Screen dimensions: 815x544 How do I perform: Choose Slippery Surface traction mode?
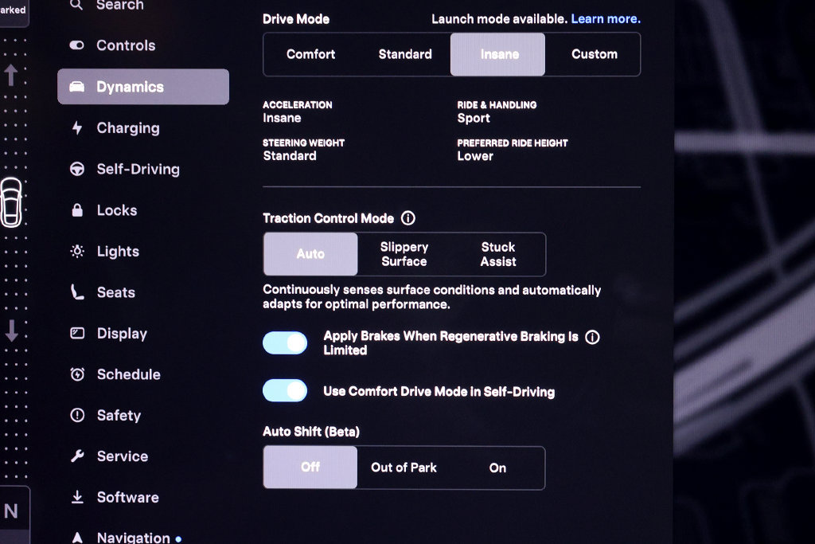[x=404, y=254]
